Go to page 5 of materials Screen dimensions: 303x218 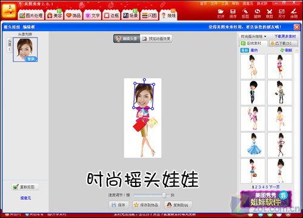[x=267, y=187]
